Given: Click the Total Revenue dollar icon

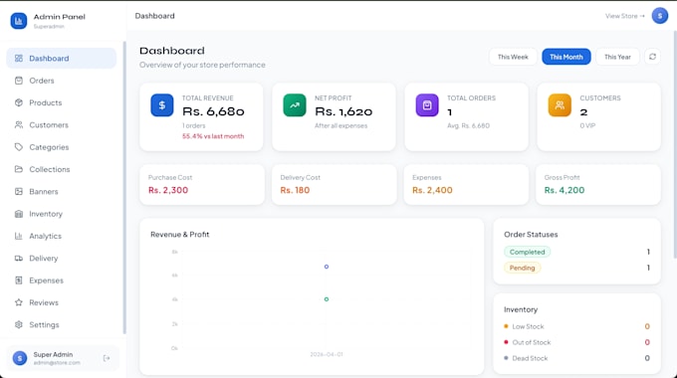Looking at the screenshot, I should (x=162, y=105).
